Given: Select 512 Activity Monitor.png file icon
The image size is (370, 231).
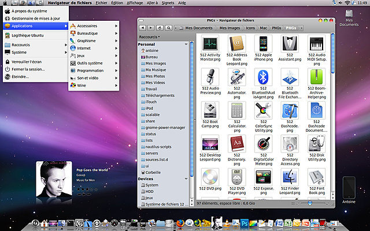Looking at the screenshot, I should coord(210,44).
